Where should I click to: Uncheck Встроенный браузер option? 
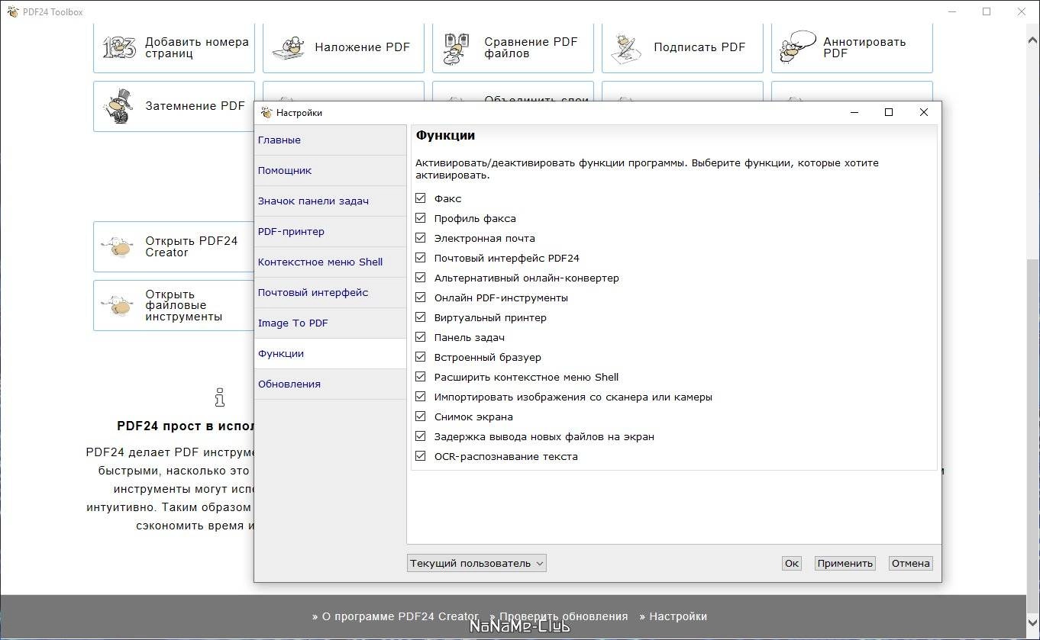click(420, 357)
